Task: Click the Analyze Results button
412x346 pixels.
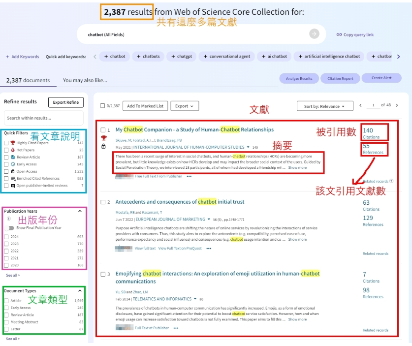Action: click(299, 78)
